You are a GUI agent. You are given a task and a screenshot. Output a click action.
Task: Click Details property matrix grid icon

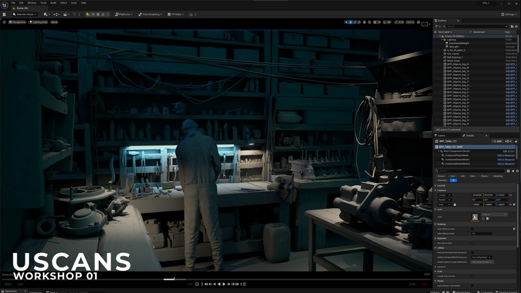(508, 171)
